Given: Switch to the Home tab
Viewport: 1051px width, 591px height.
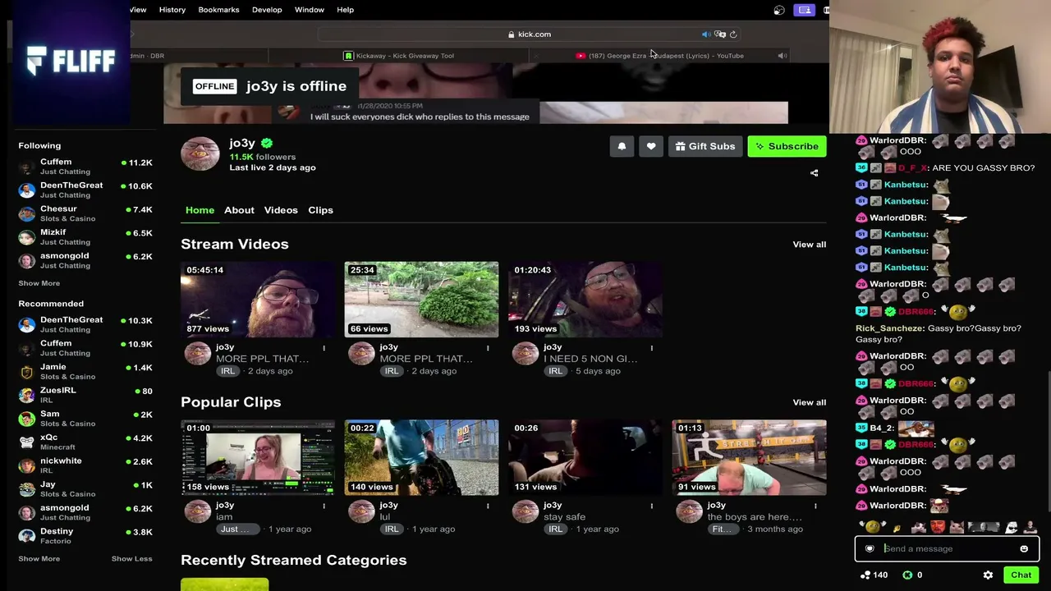Looking at the screenshot, I should click(200, 210).
